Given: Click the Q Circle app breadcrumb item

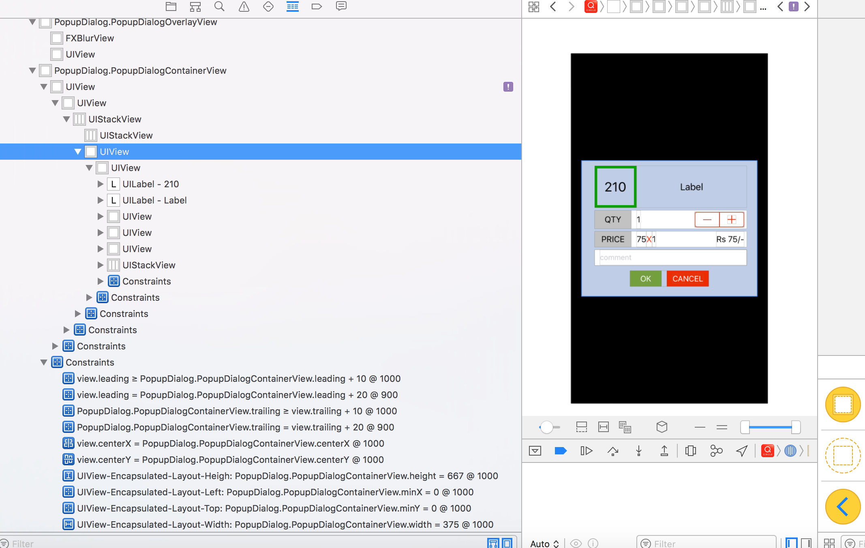Looking at the screenshot, I should pyautogui.click(x=591, y=6).
